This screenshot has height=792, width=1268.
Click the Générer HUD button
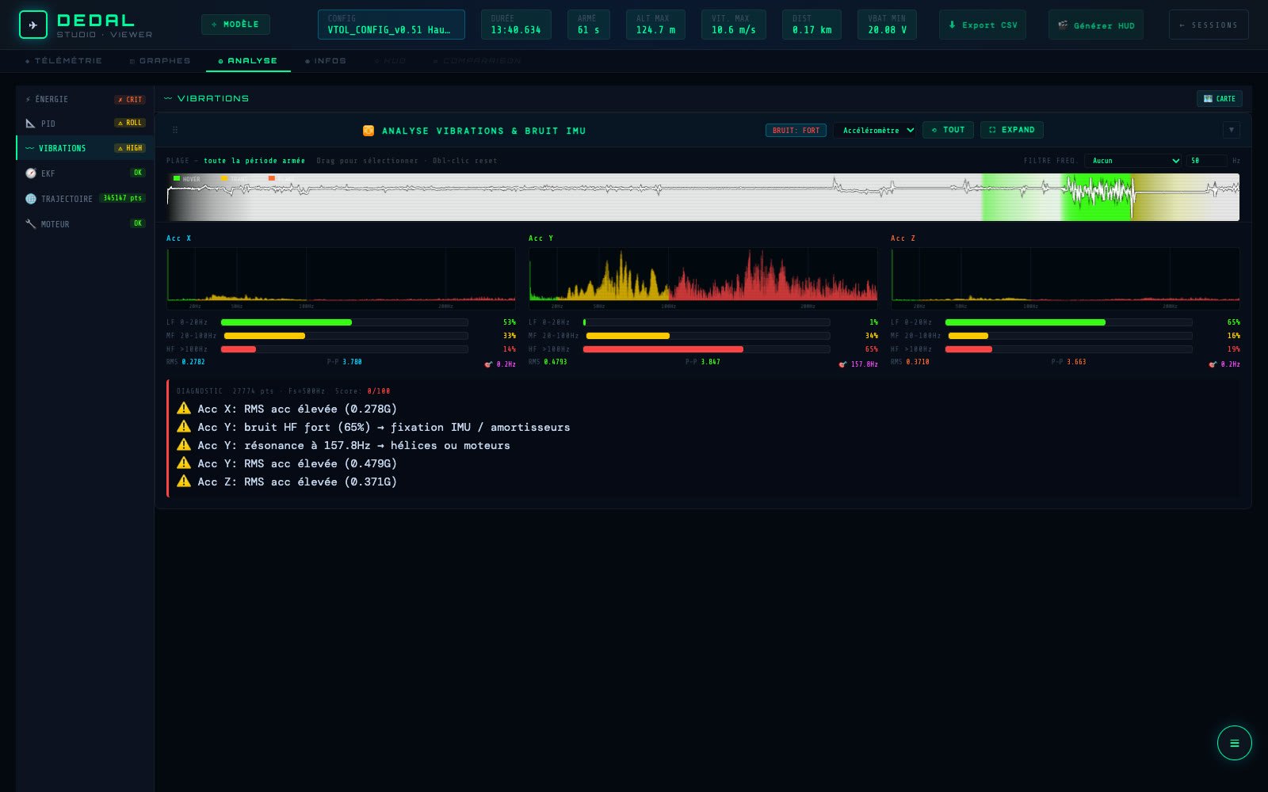(x=1096, y=25)
